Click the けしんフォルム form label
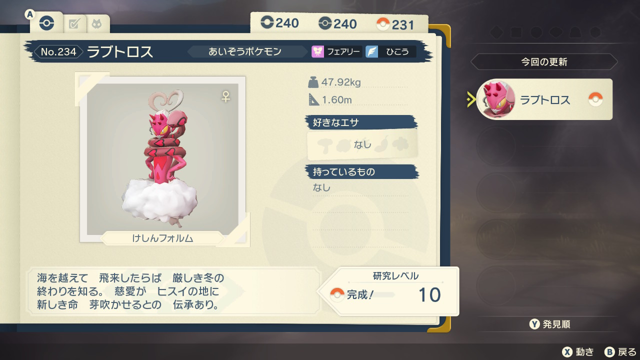 pyautogui.click(x=162, y=238)
